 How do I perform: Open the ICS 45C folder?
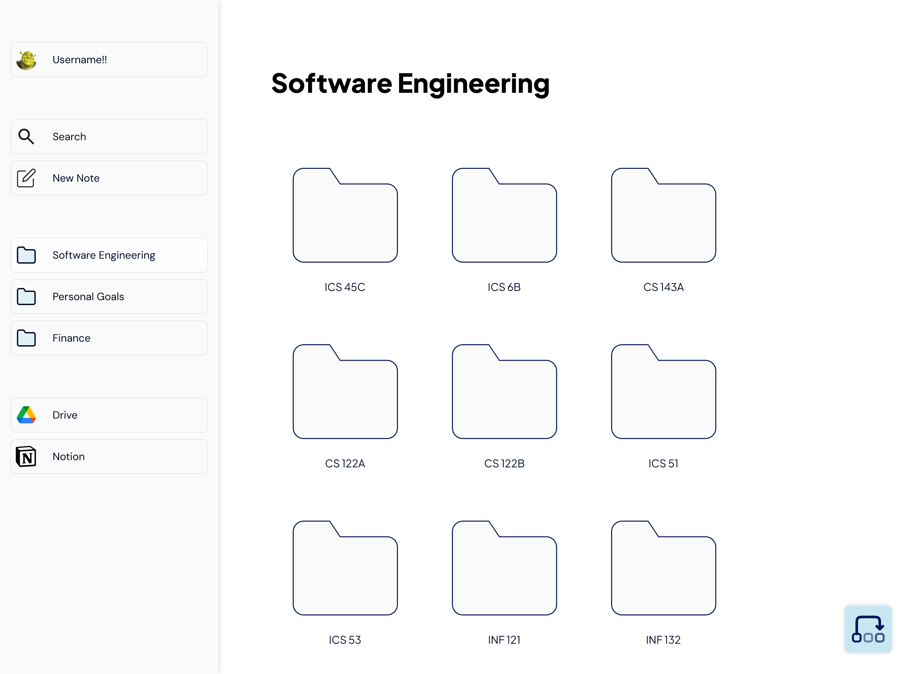[x=345, y=215]
